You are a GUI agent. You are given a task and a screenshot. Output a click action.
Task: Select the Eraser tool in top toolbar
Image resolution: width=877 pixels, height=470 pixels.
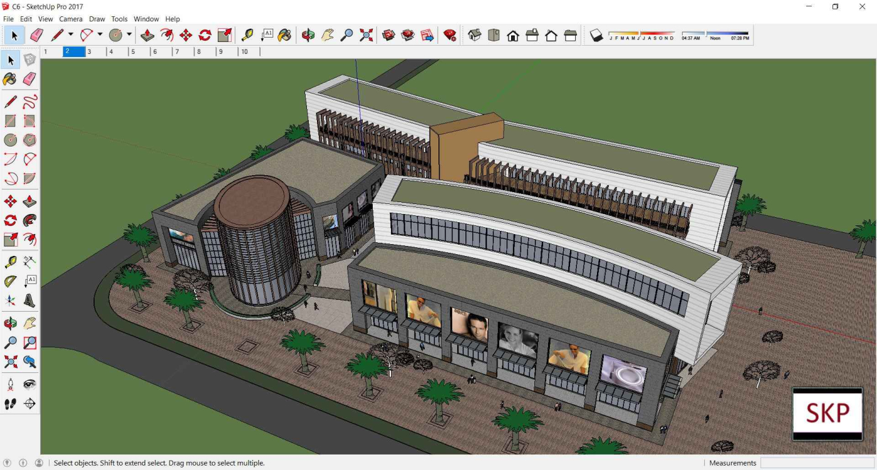36,36
